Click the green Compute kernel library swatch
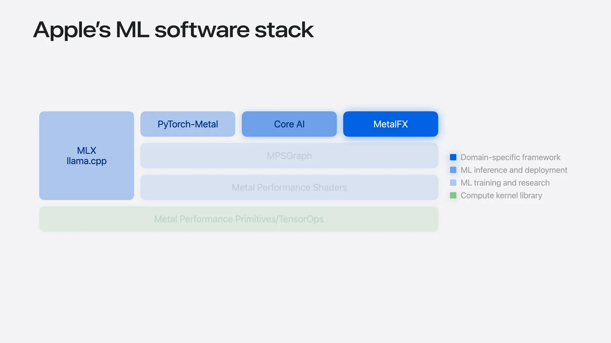 pos(453,195)
